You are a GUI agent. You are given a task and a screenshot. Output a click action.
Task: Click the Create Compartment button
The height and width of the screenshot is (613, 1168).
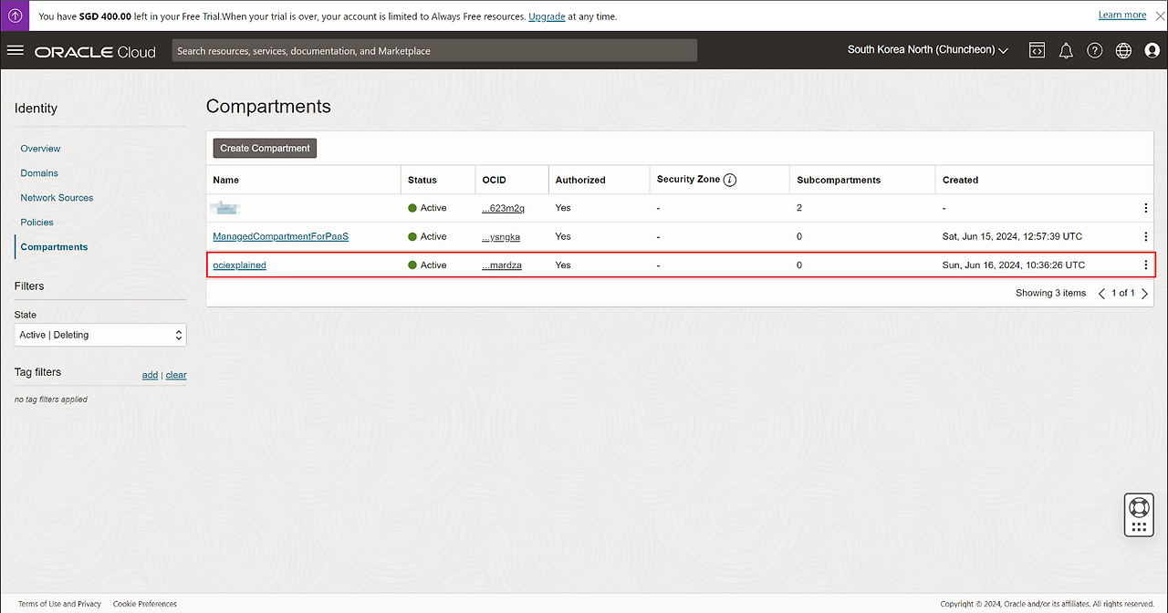click(x=265, y=148)
